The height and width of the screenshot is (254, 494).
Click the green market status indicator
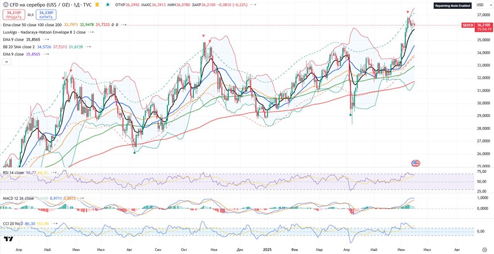point(108,5)
